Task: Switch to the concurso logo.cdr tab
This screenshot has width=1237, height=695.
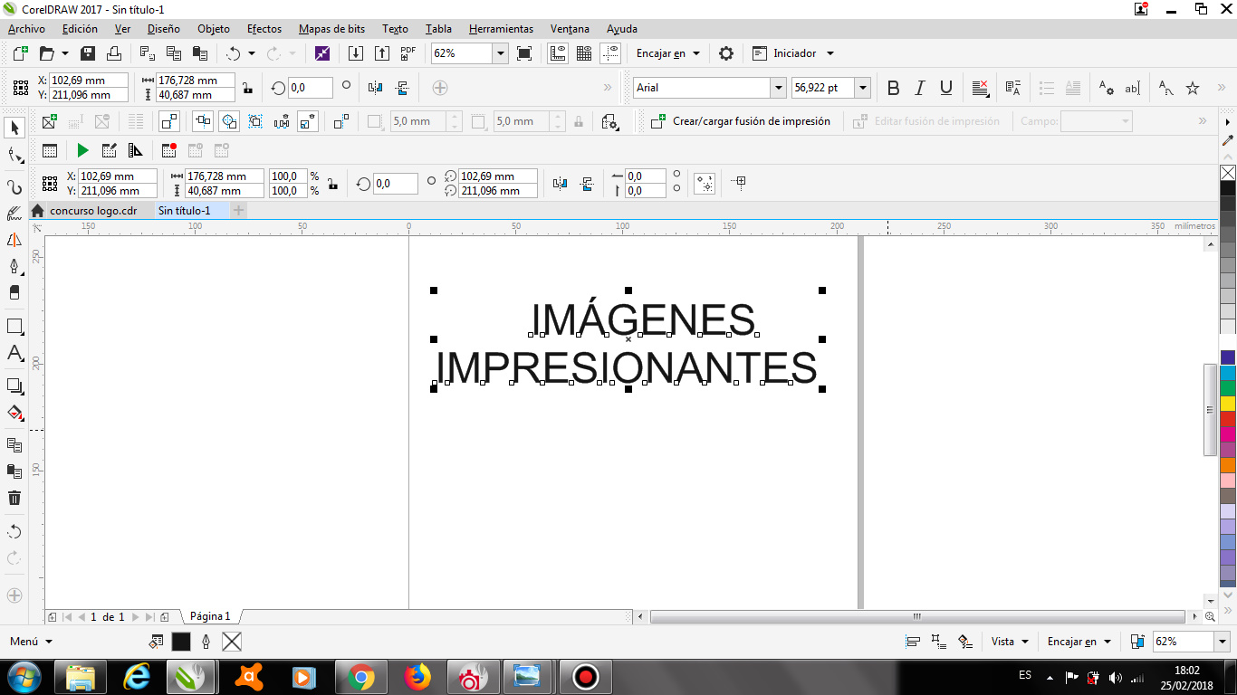Action: pos(93,211)
